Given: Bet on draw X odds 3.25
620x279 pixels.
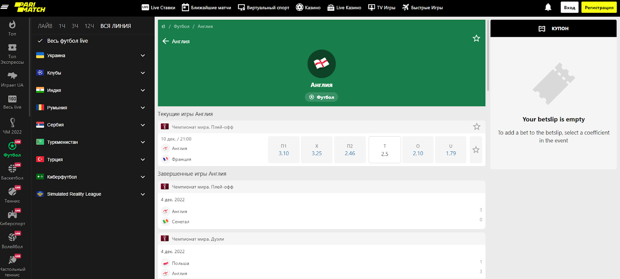Looking at the screenshot, I should [x=317, y=150].
